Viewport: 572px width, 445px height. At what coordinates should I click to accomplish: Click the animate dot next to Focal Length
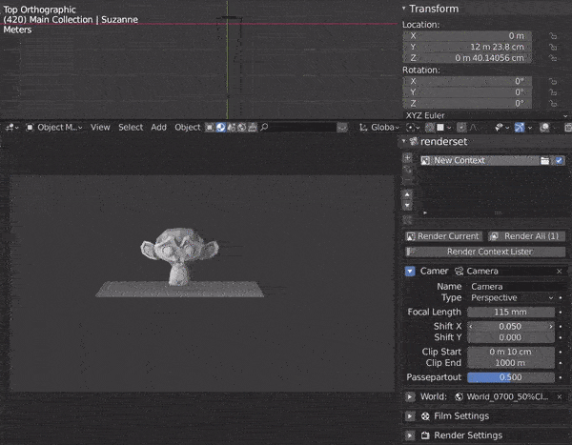click(561, 313)
